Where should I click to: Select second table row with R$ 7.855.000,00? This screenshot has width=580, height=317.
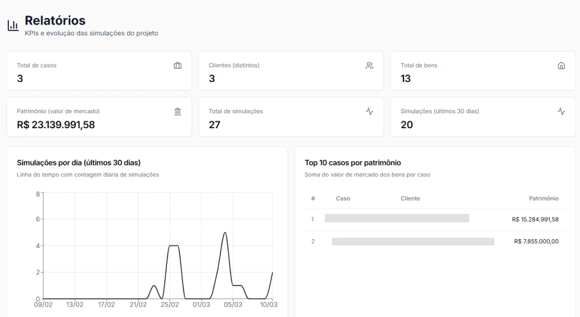point(435,242)
